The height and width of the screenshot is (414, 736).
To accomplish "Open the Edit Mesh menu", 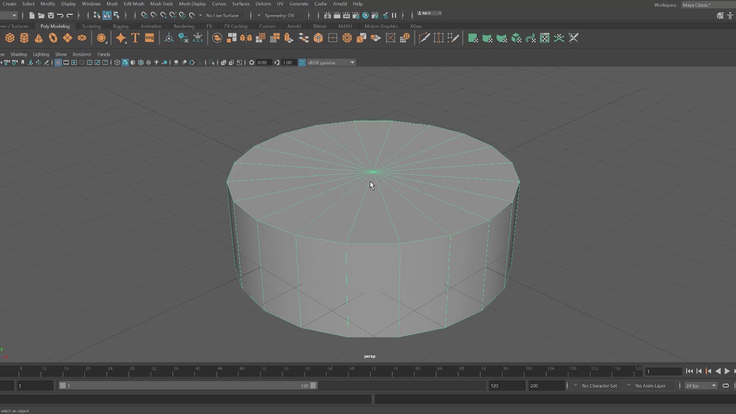I will (134, 4).
